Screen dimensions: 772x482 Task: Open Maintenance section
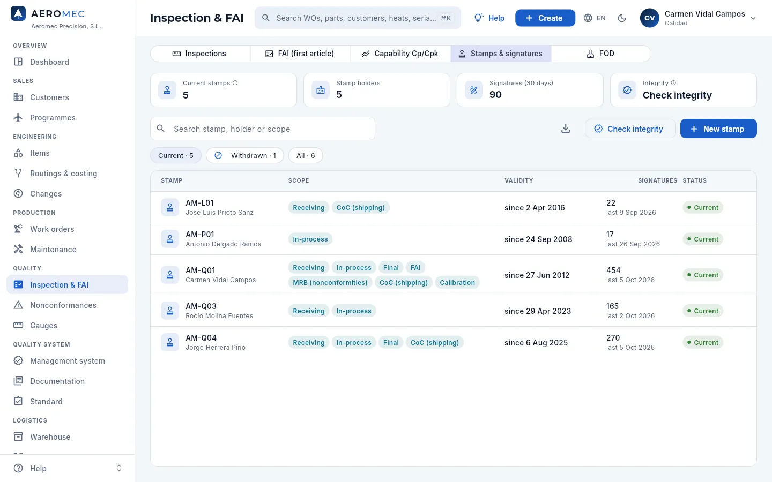coord(67,250)
